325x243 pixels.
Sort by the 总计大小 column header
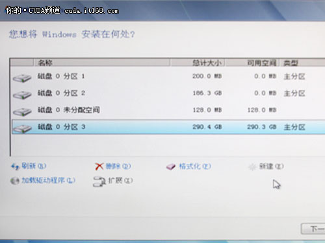tap(198, 63)
